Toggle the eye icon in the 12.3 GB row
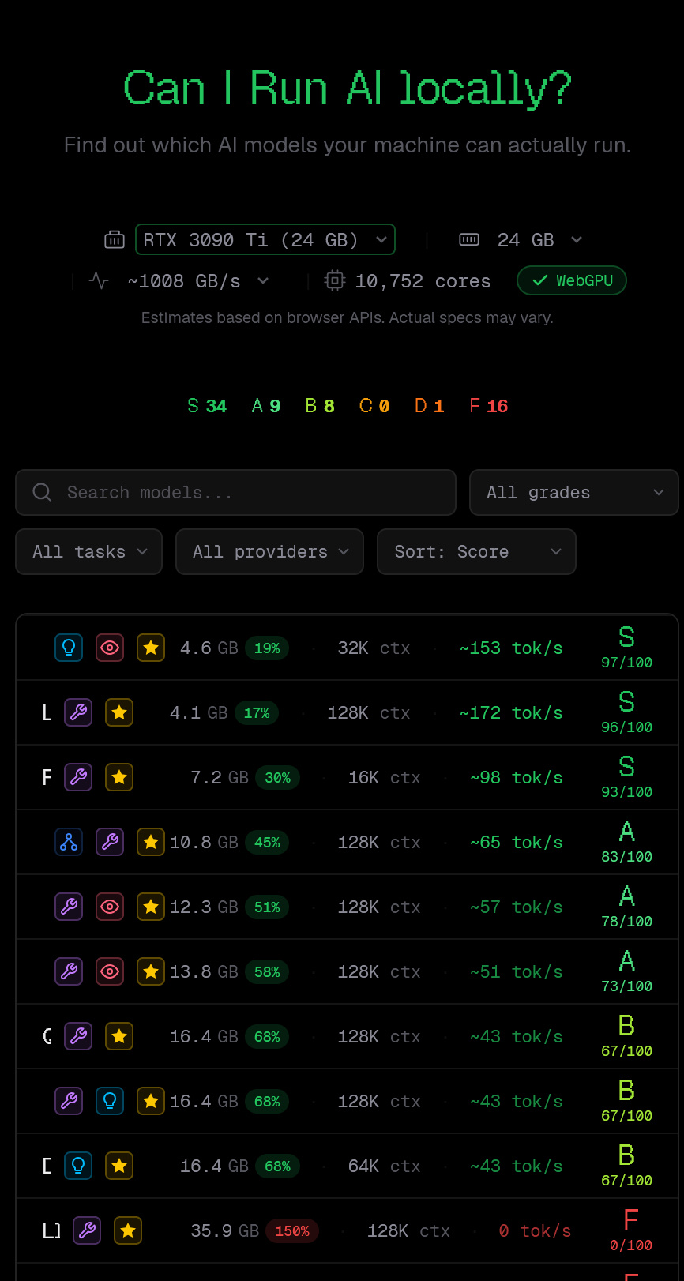The height and width of the screenshot is (1281, 684). tap(110, 907)
